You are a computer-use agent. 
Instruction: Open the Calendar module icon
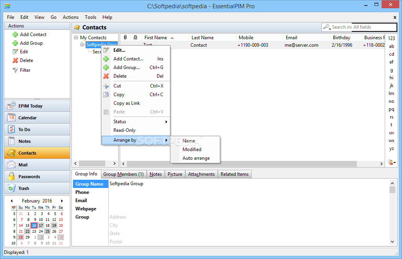(11, 118)
